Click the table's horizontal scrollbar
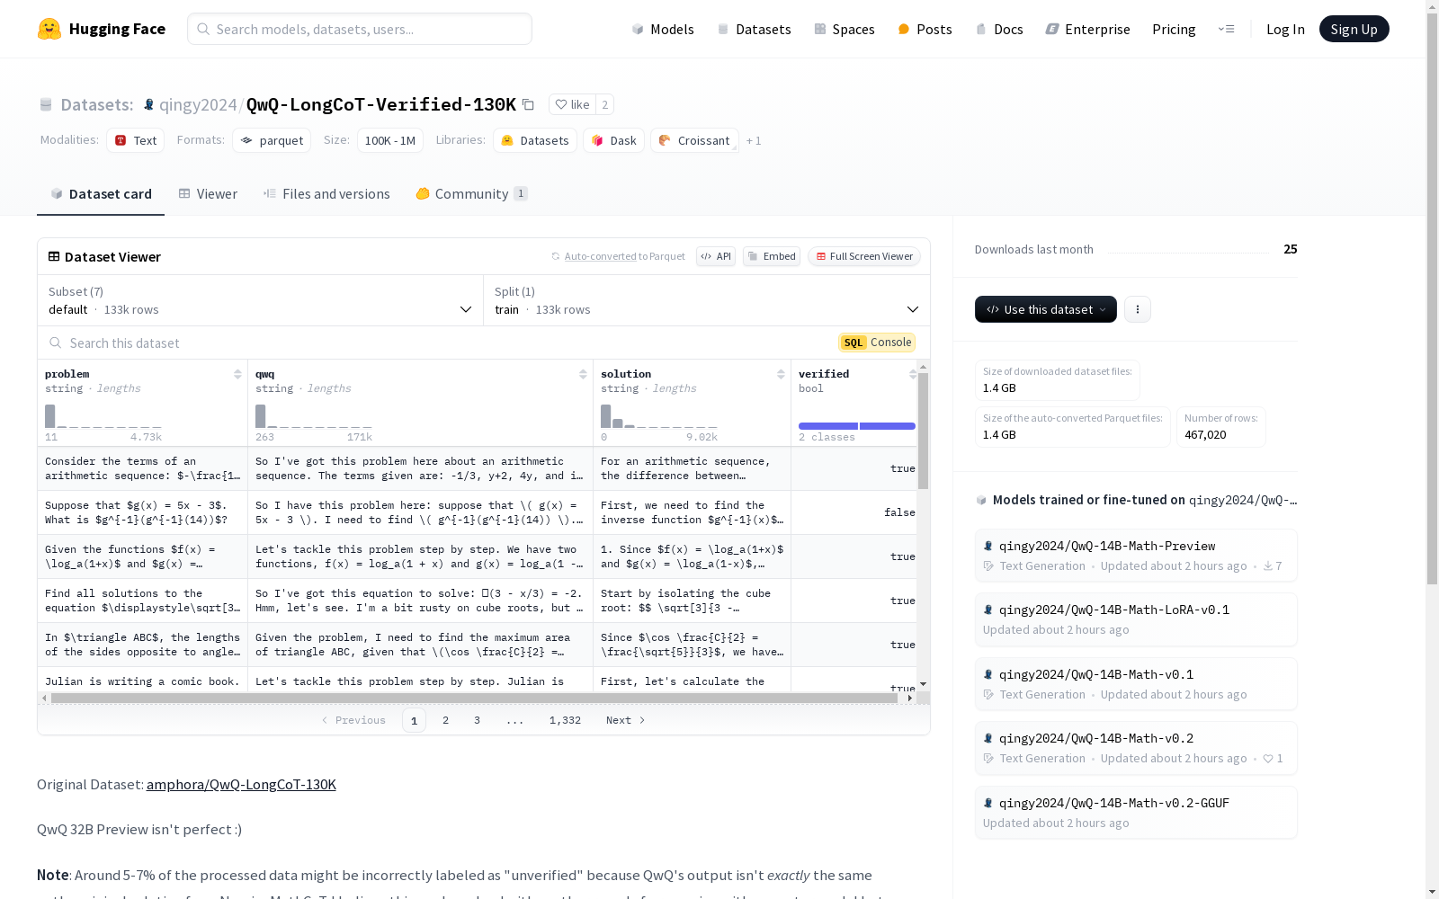 [474, 698]
